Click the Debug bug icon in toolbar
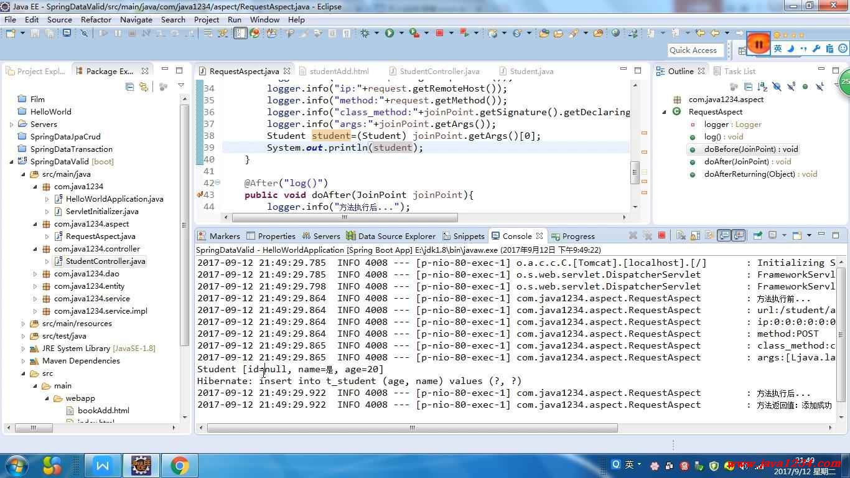This screenshot has height=478, width=850. click(x=365, y=33)
